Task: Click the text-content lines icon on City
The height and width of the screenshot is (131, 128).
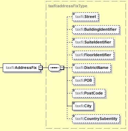Action: point(74,103)
